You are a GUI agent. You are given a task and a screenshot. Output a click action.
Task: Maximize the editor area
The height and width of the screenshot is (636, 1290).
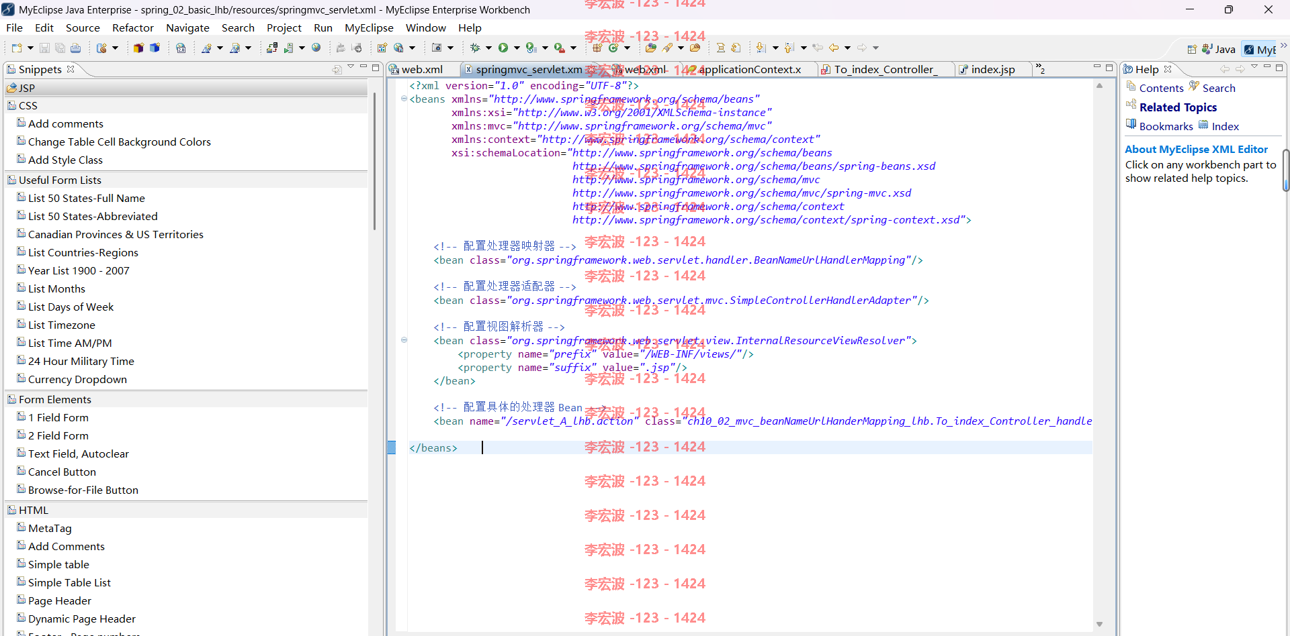point(1109,68)
